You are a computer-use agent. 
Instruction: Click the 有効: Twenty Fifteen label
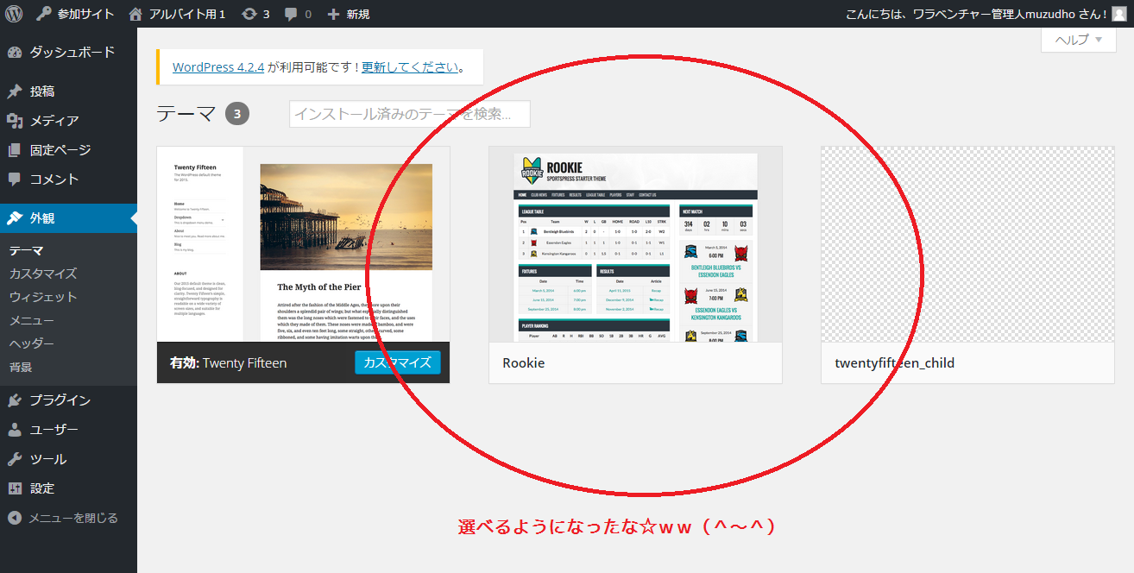point(229,362)
